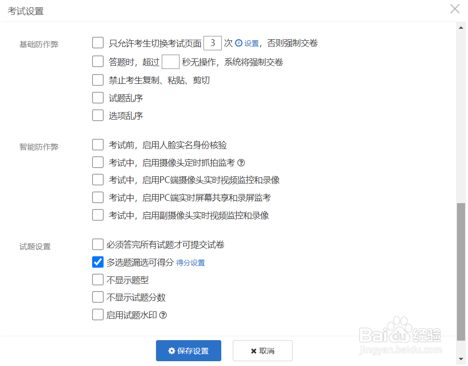Enable 试题乱序 checkbox
The width and height of the screenshot is (468, 366).
coord(98,98)
